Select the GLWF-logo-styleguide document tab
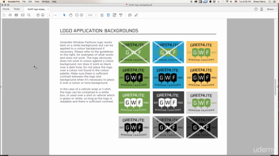 pos(37,9)
